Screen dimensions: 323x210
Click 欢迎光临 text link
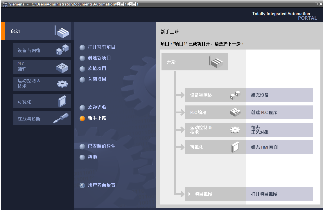point(97,107)
